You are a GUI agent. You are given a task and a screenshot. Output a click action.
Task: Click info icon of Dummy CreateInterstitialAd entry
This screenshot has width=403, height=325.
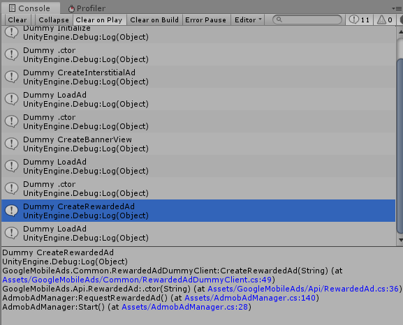(12, 77)
